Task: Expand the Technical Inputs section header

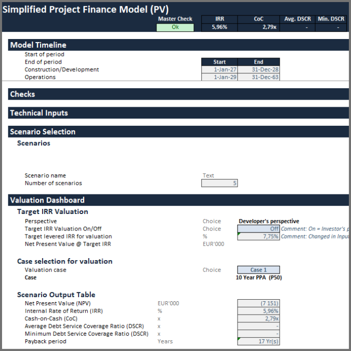Action: [x=39, y=113]
